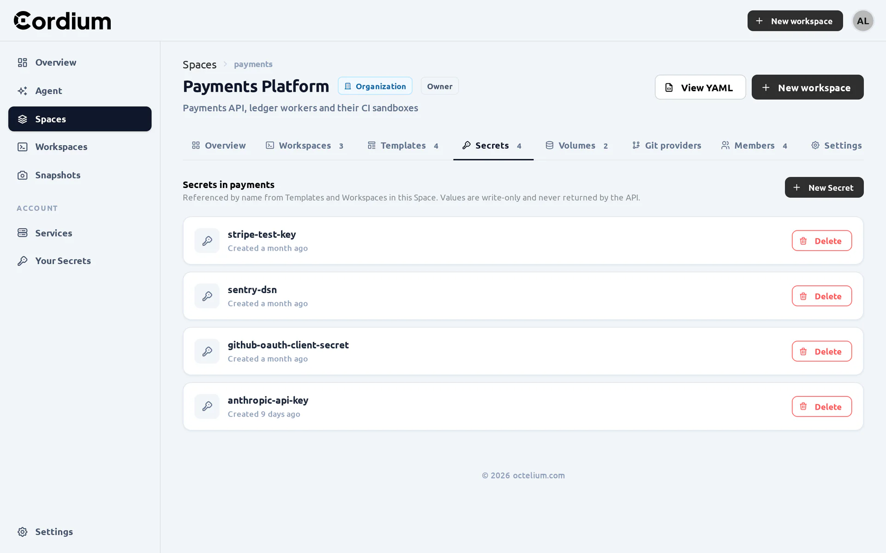Click the New Secret button
The image size is (886, 553).
point(824,188)
